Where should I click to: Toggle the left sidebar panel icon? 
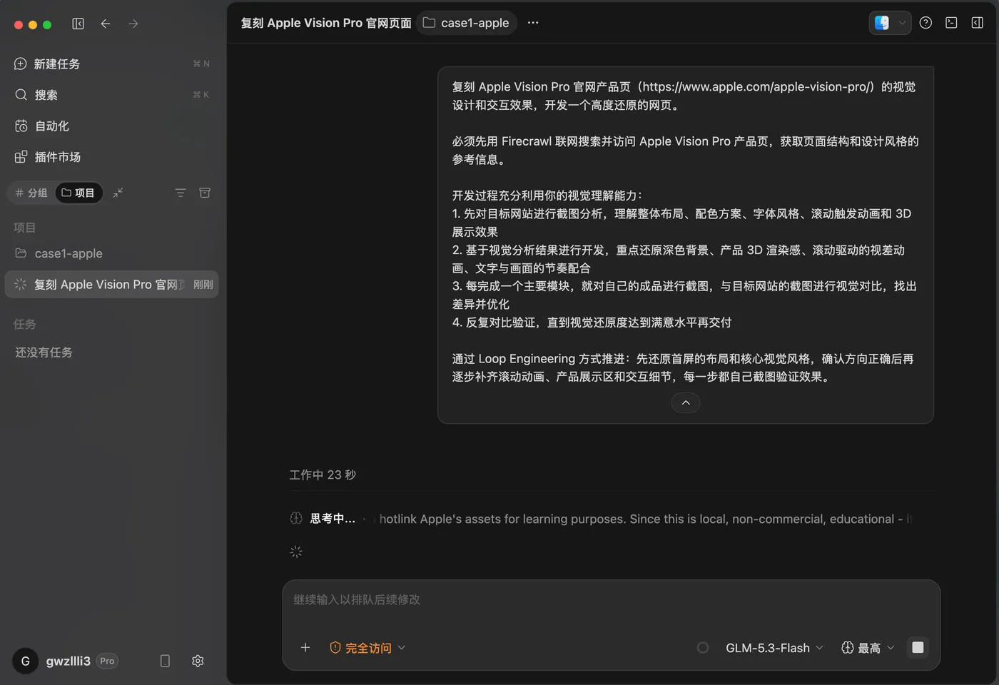[78, 24]
